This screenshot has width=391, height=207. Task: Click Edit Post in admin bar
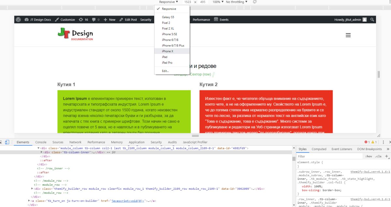(x=128, y=19)
